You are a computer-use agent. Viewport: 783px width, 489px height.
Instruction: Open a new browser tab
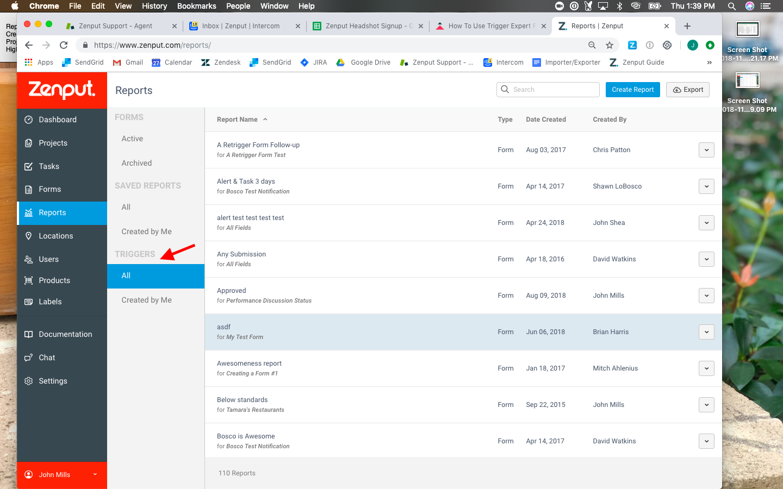[687, 26]
